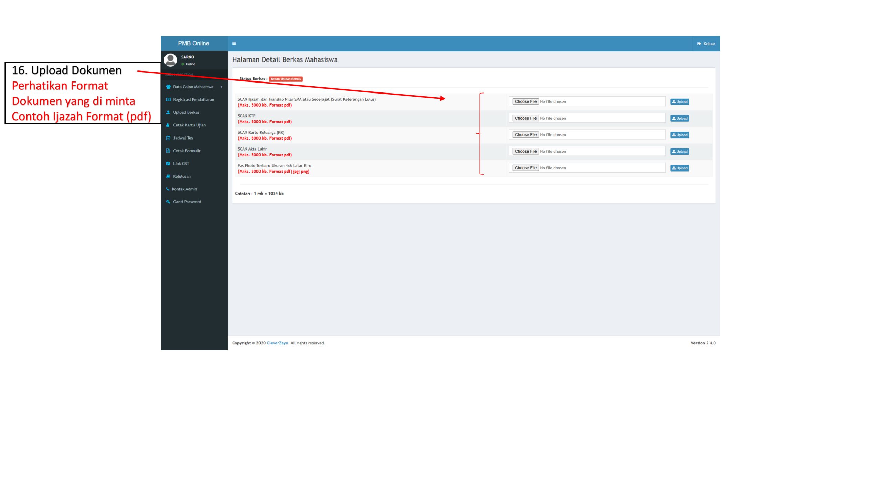The height and width of the screenshot is (495, 881).
Task: Expand Data Calon Mahasiswa menu chevron
Action: (221, 87)
